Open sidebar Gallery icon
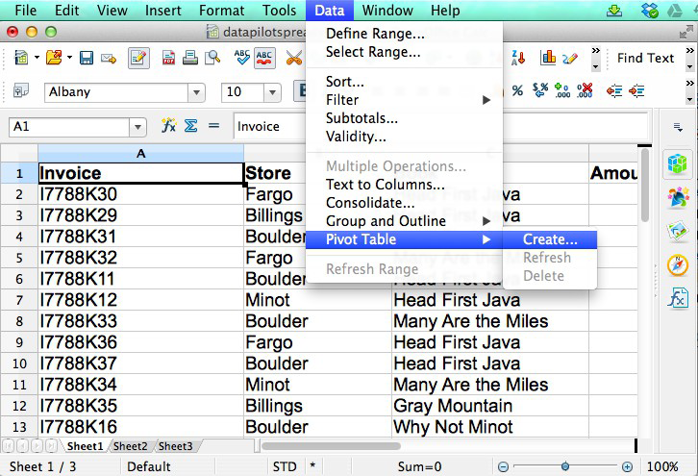 pyautogui.click(x=678, y=232)
